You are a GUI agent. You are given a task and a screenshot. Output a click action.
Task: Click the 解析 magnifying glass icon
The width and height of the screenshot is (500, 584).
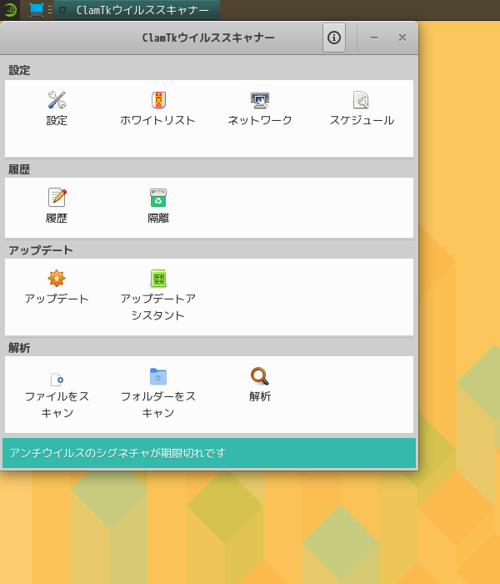point(260,376)
